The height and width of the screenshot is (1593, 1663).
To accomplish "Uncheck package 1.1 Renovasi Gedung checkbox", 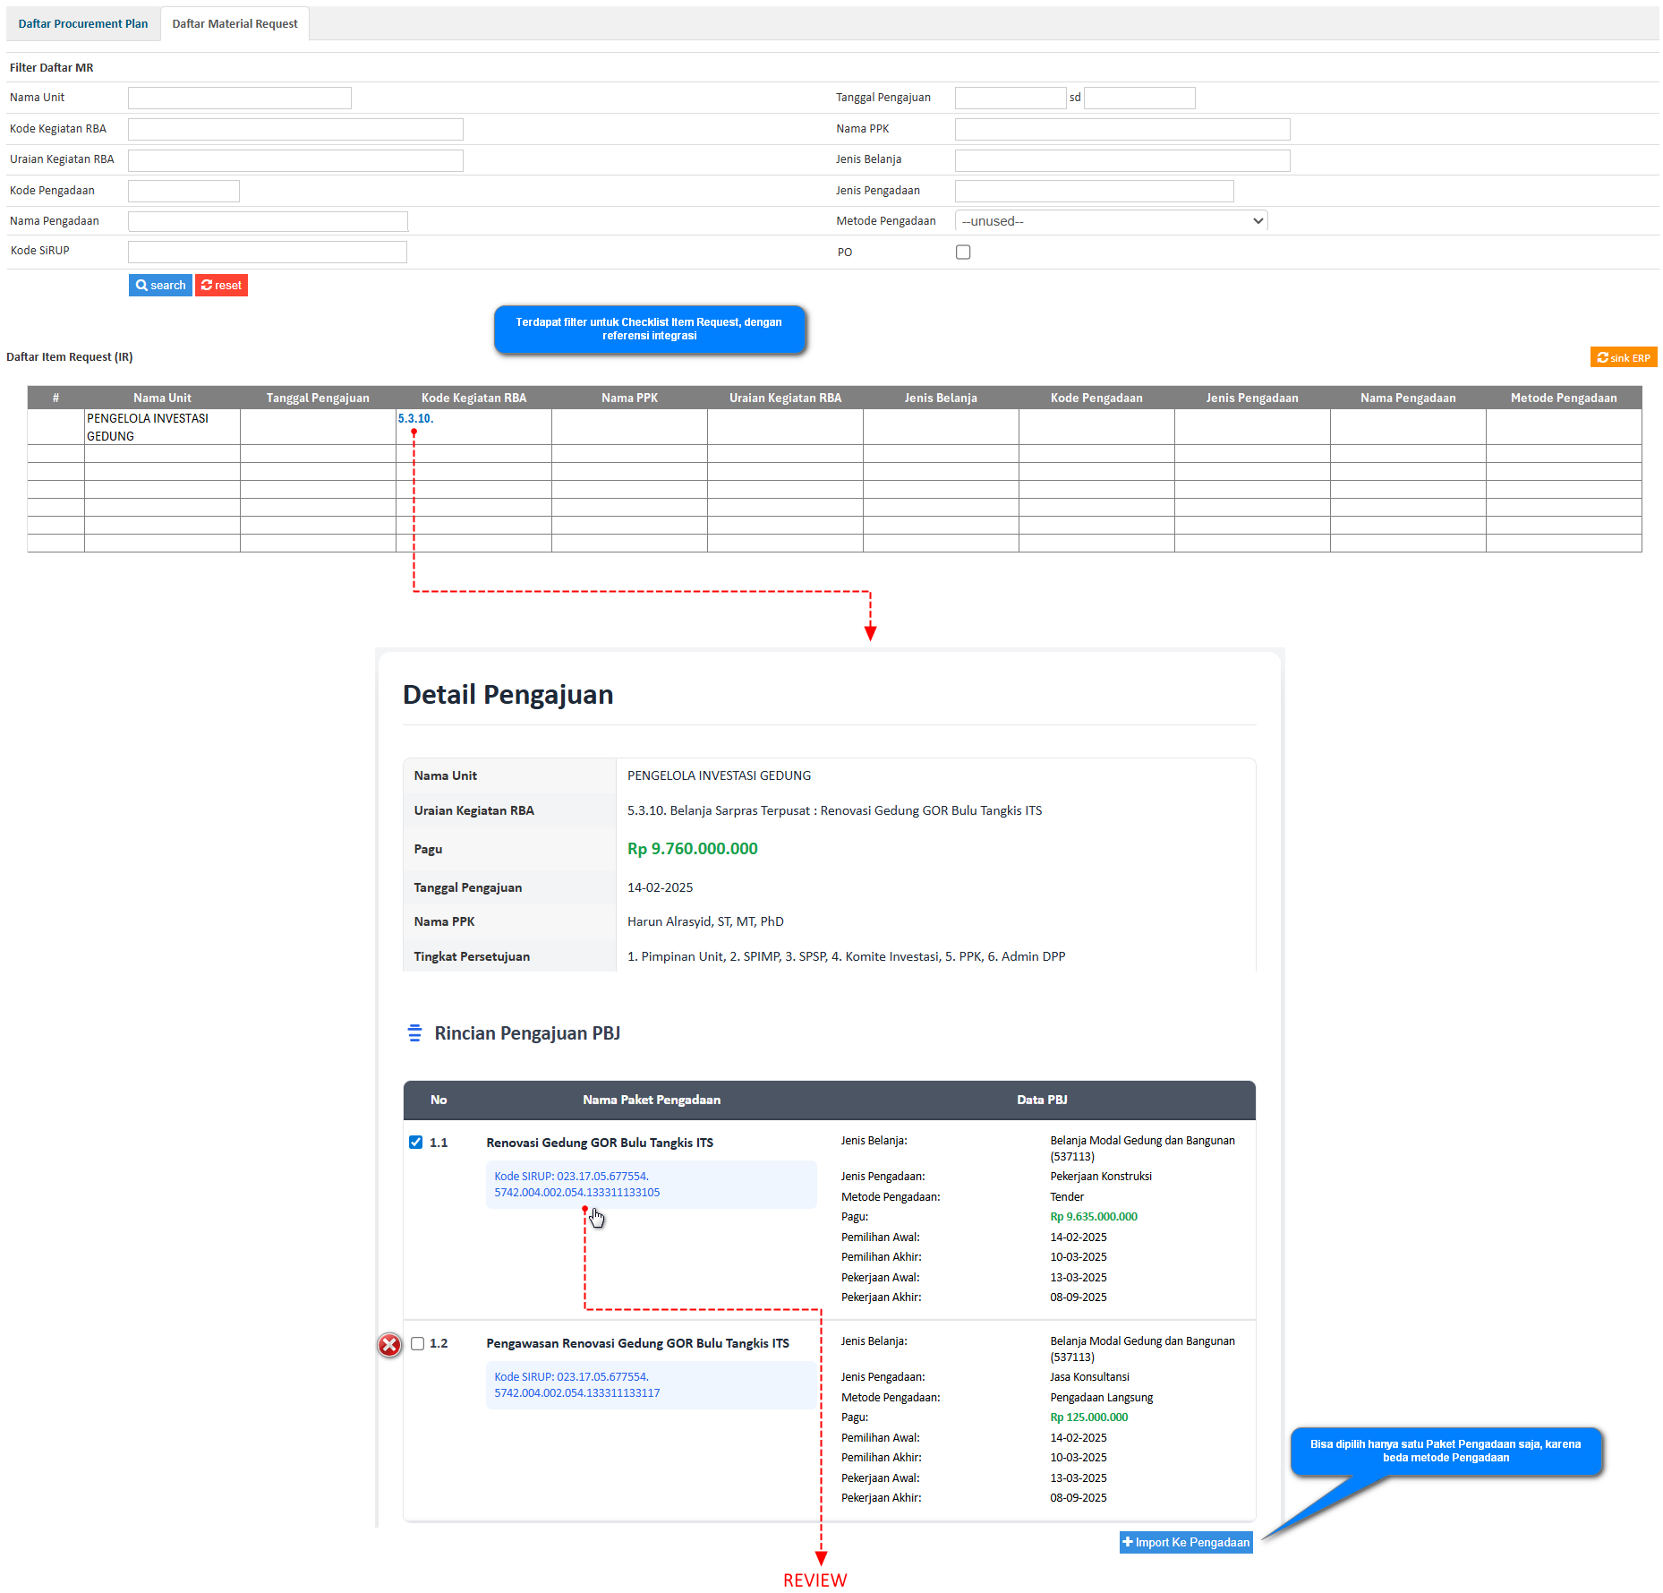I will point(415,1143).
